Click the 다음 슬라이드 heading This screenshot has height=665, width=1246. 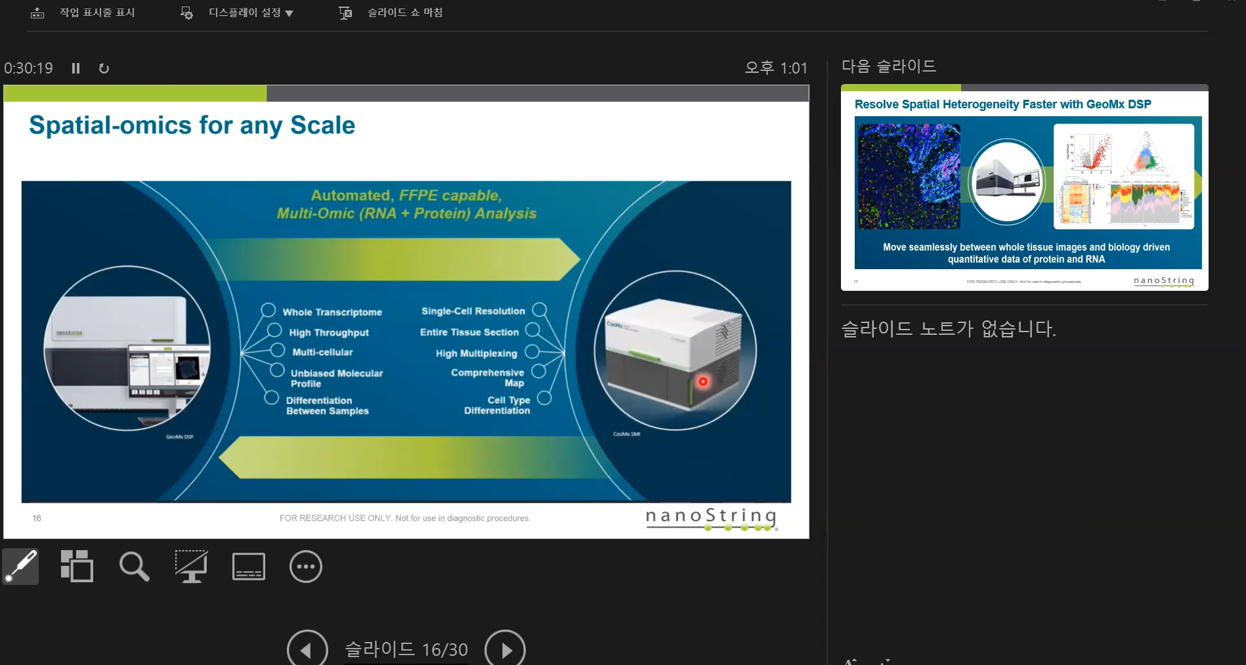tap(889, 66)
